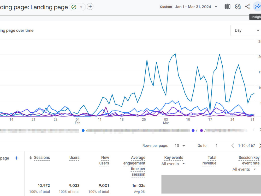Screen dimensions: 261x196
Task: Open the date range Jan 1 - Mar 31 dropdown
Action: pyautogui.click(x=196, y=7)
